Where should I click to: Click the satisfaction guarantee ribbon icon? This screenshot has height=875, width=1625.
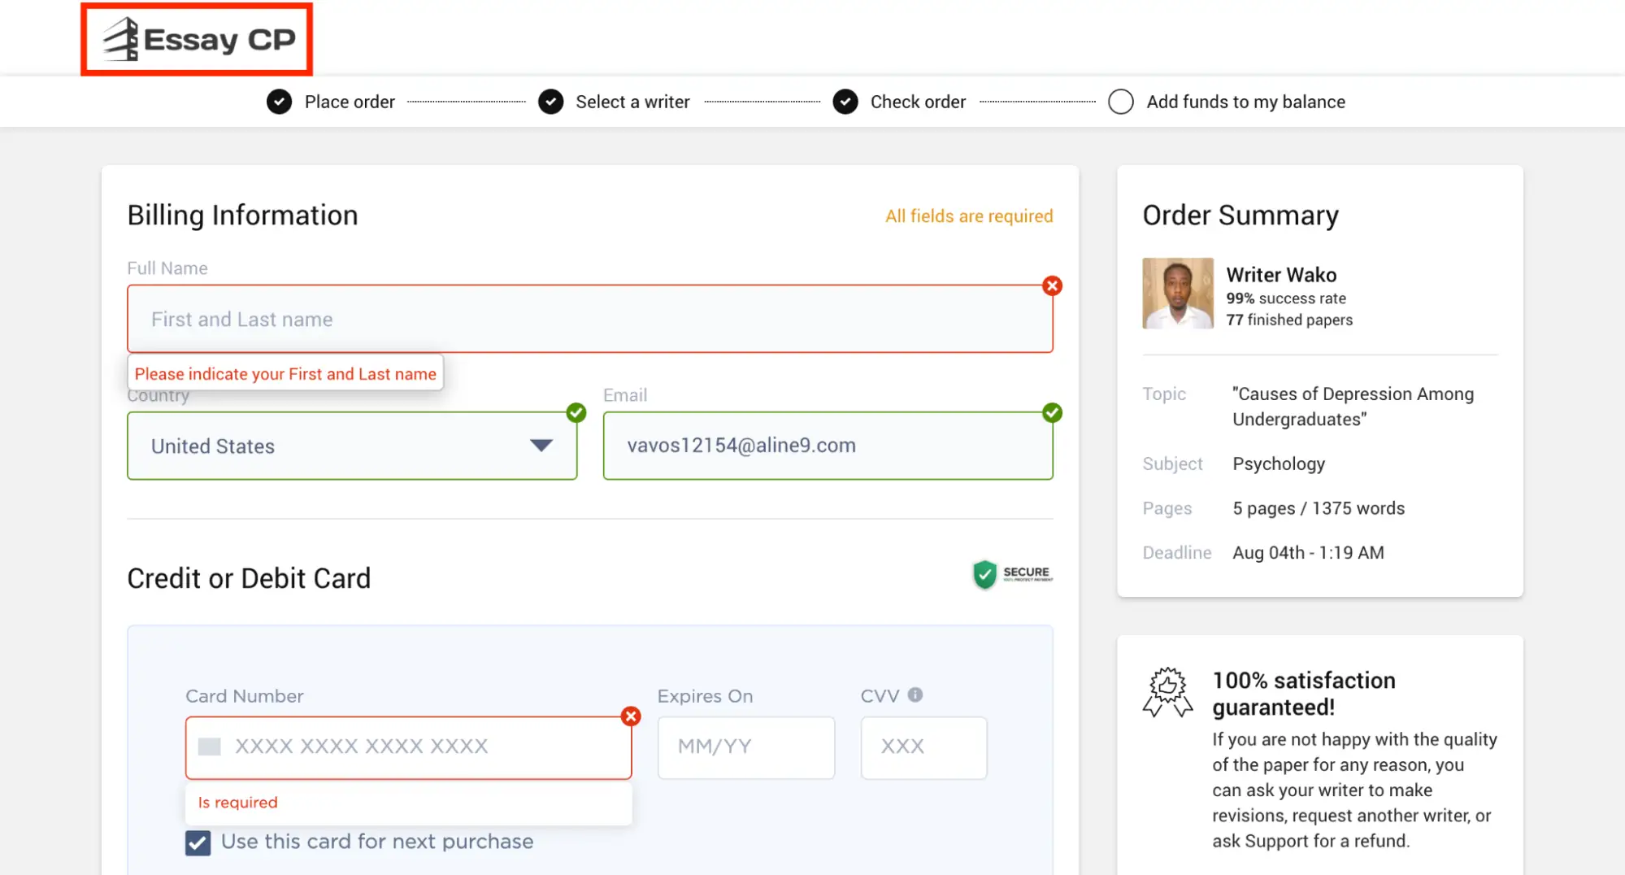1167,692
